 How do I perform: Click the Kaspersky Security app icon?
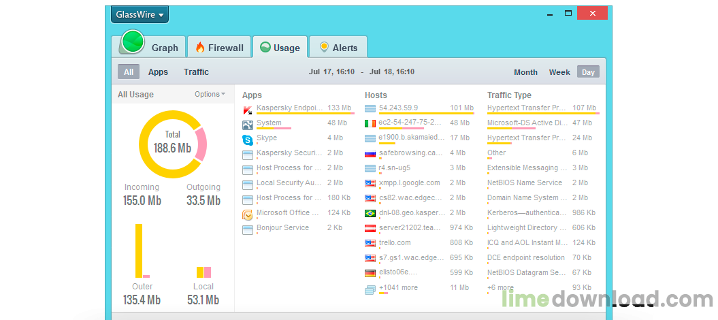tap(248, 155)
